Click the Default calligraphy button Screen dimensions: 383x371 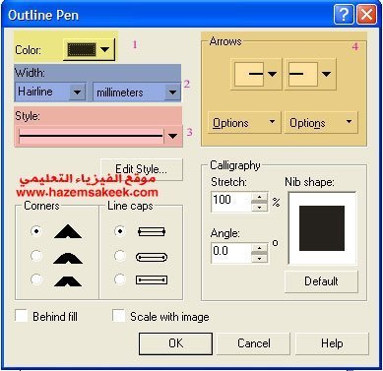[x=321, y=281]
